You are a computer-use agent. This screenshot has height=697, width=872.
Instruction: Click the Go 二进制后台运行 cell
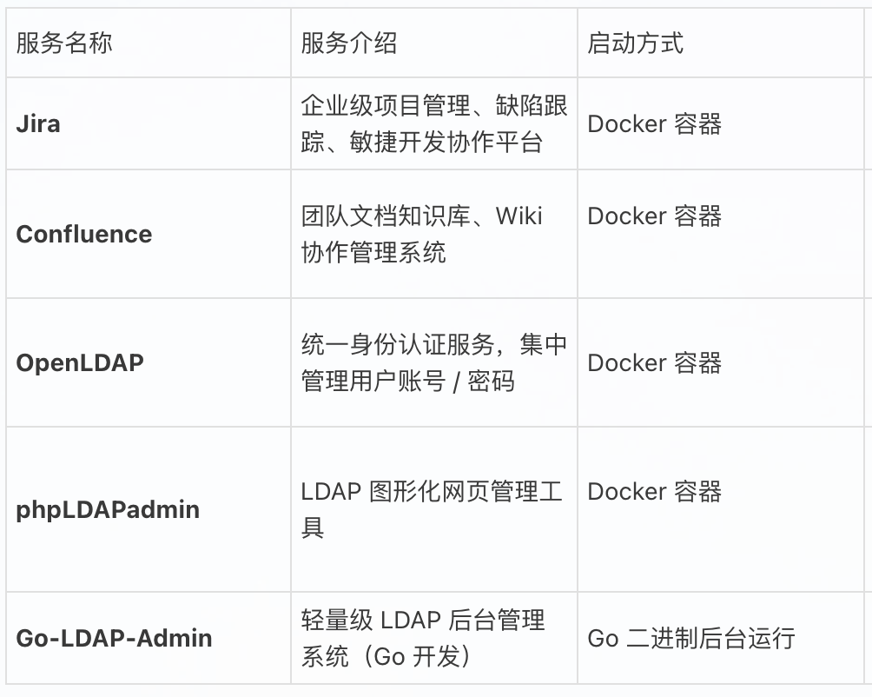[691, 639]
